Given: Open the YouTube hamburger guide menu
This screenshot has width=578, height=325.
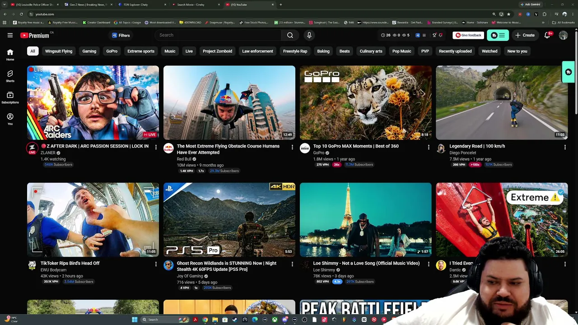Looking at the screenshot, I should (10, 35).
